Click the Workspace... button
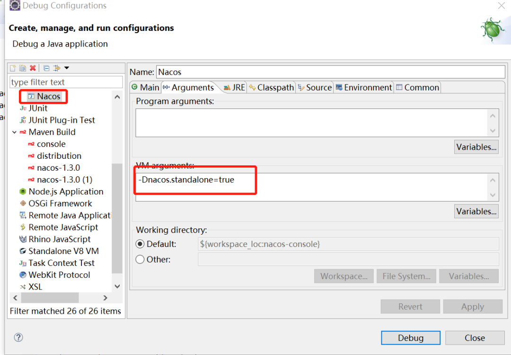 click(344, 276)
